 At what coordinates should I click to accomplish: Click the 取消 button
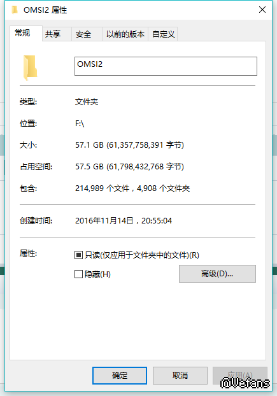tap(180, 376)
